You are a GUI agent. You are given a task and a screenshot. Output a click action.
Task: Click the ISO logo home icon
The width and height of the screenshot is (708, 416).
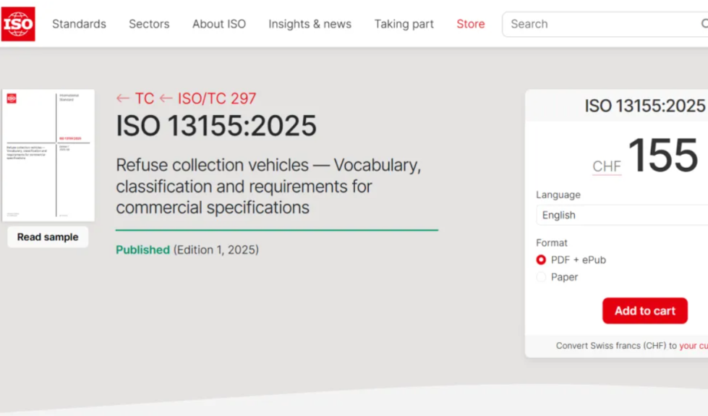[x=18, y=24]
